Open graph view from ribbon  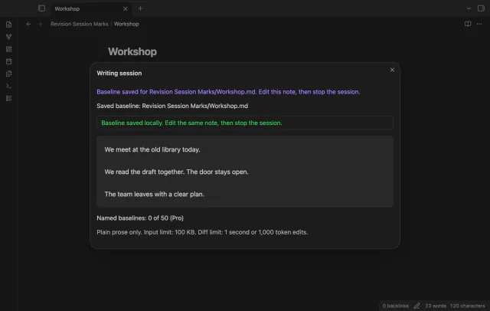pyautogui.click(x=8, y=37)
